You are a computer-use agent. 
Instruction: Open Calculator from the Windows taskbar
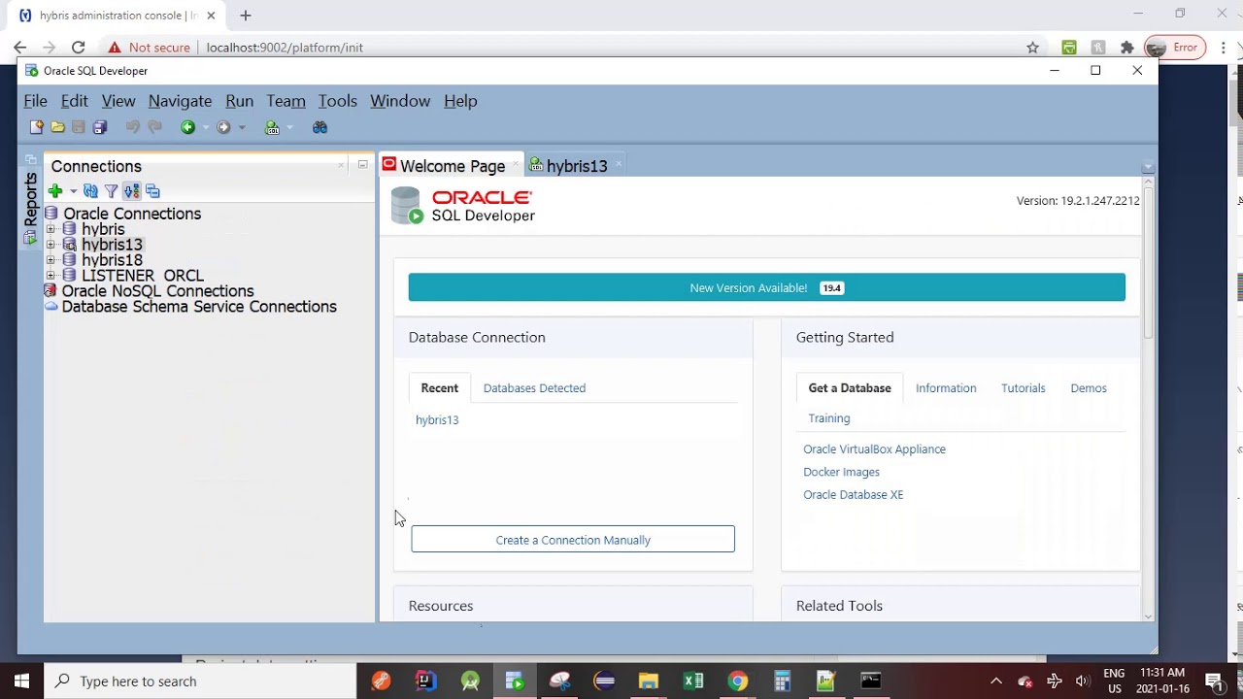pos(782,681)
